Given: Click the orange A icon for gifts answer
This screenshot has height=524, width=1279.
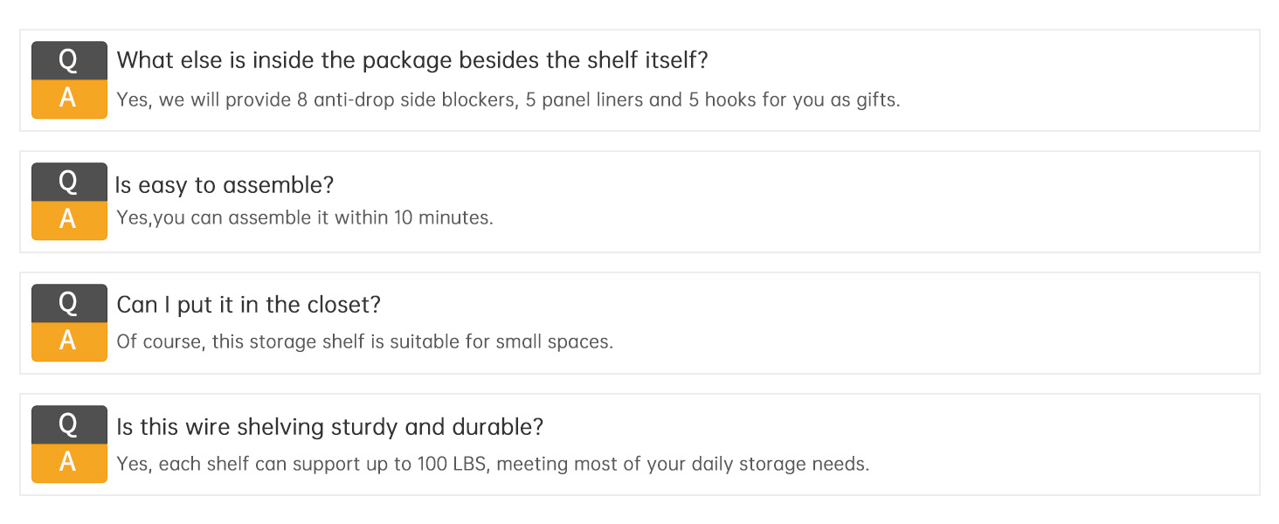Looking at the screenshot, I should (x=69, y=99).
